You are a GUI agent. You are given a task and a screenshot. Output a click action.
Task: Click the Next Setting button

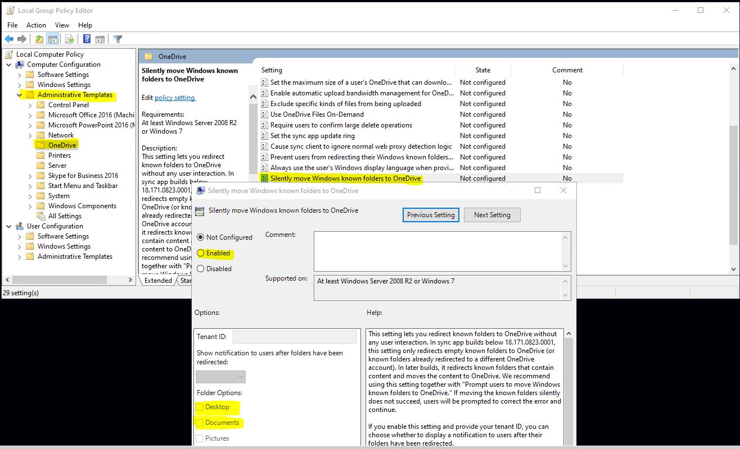(x=492, y=215)
